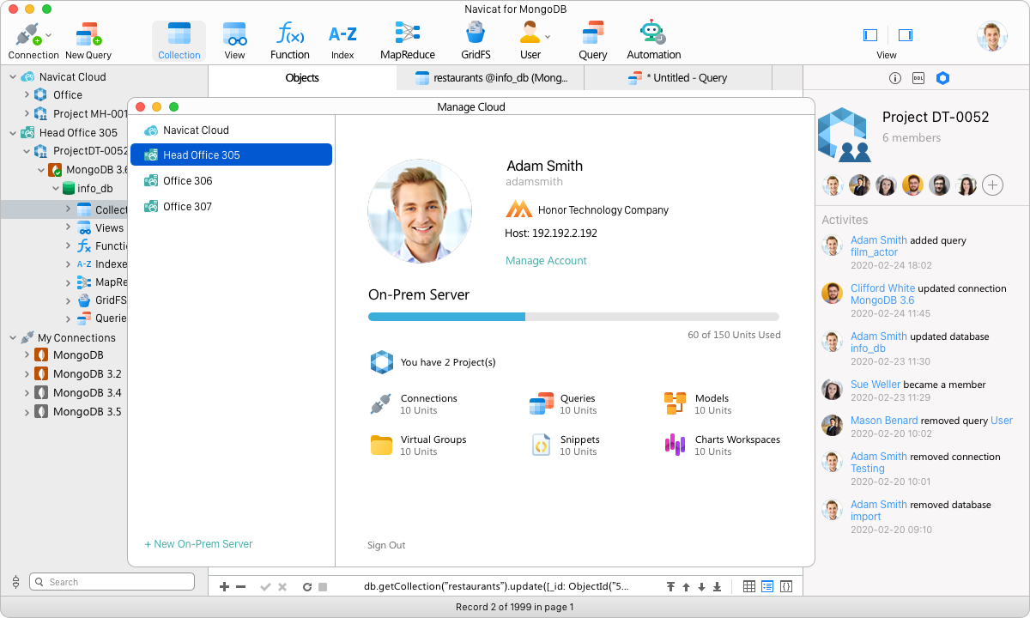Screen dimensions: 1030x618
Task: Open the GridFS toolbar icon
Action: 476,40
